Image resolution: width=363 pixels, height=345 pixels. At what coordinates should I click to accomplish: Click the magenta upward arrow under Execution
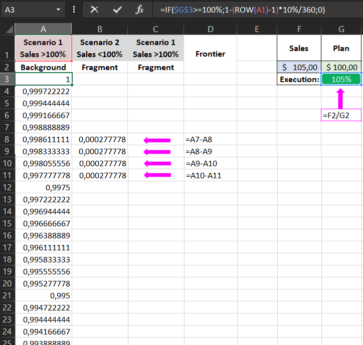pyautogui.click(x=341, y=98)
